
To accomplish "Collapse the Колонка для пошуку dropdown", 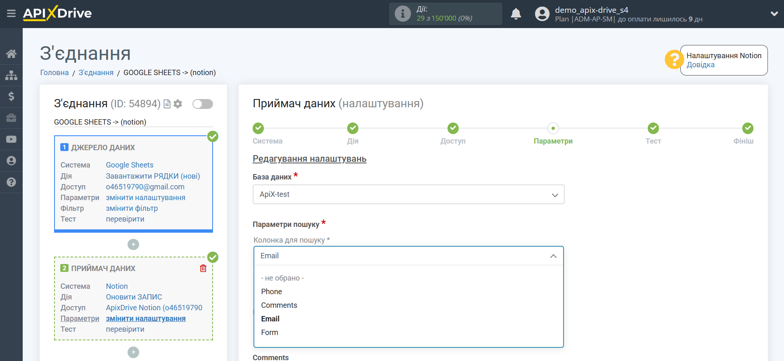I will [x=409, y=256].
